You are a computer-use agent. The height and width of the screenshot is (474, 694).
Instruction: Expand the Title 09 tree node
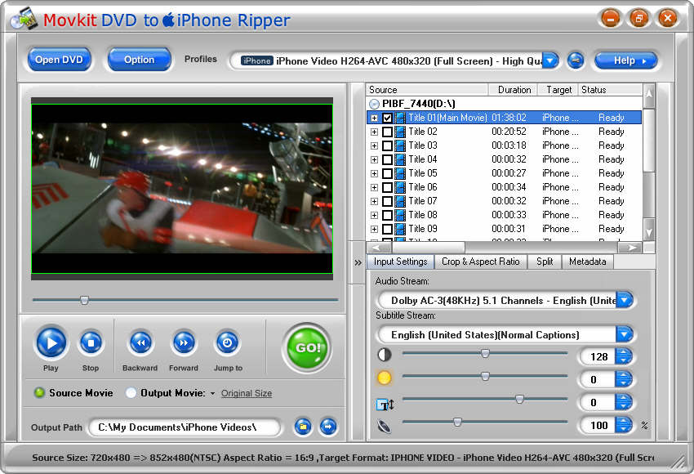pyautogui.click(x=375, y=229)
